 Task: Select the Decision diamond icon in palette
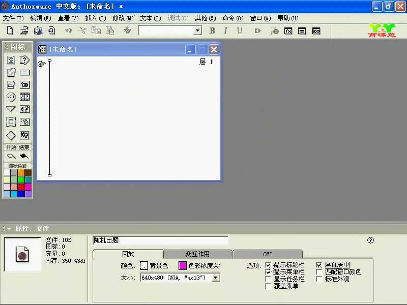[x=11, y=135]
